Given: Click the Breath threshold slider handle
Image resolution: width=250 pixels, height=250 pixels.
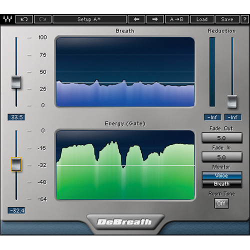Looking at the screenshot, I should pyautogui.click(x=16, y=82).
